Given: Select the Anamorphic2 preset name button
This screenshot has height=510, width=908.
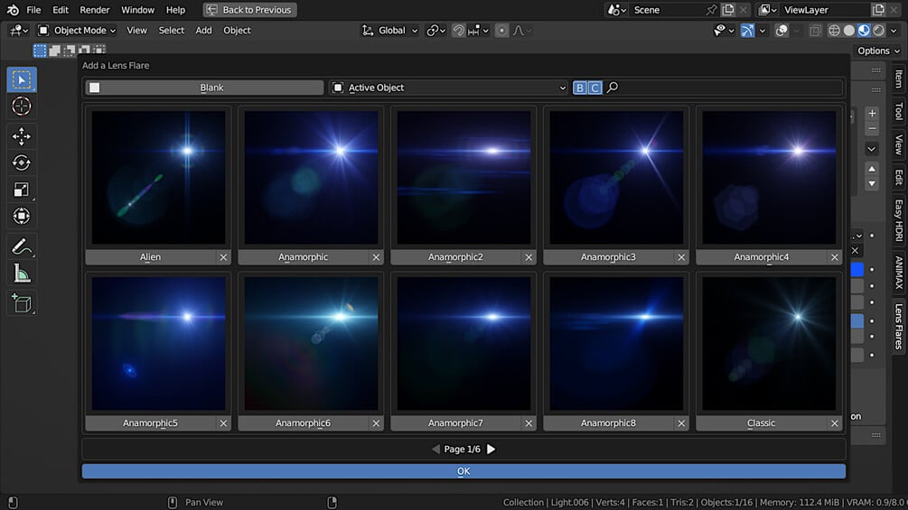Looking at the screenshot, I should [455, 257].
